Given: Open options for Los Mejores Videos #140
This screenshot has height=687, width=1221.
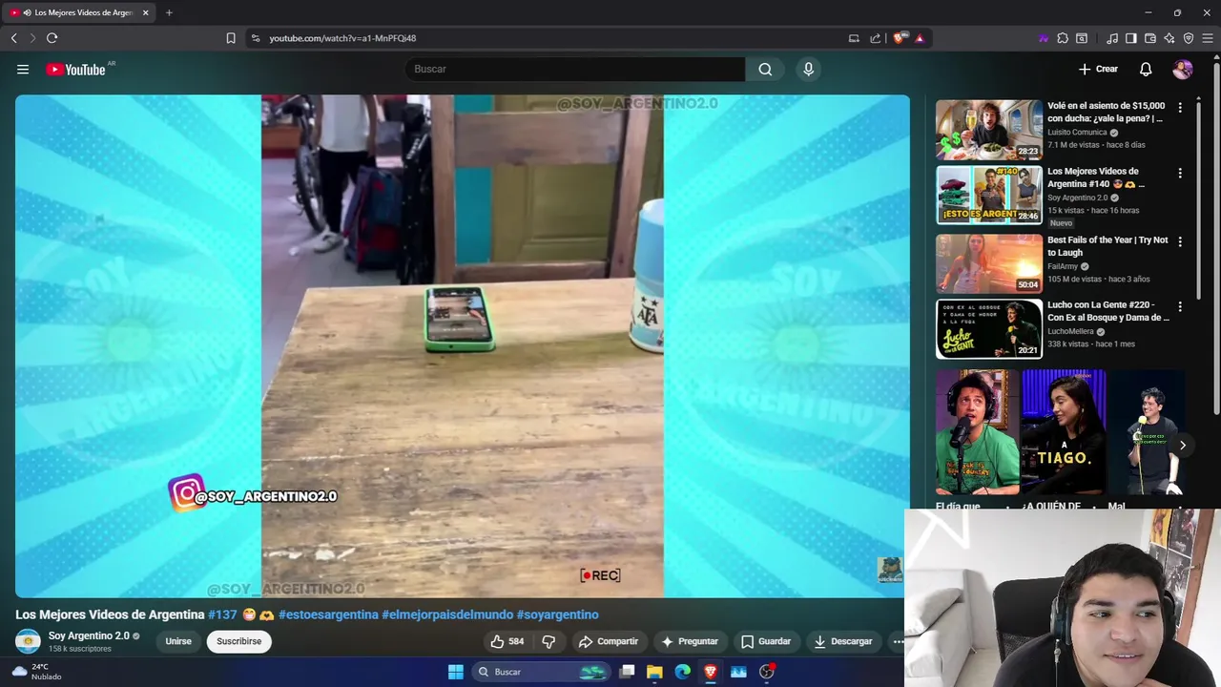Looking at the screenshot, I should coord(1180,174).
